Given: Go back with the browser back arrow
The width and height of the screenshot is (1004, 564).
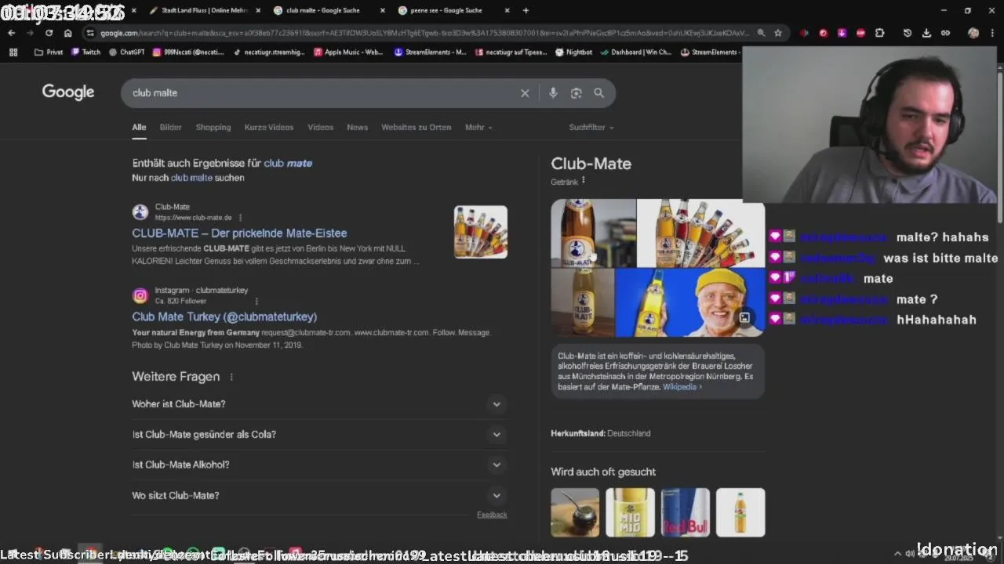Looking at the screenshot, I should tap(11, 33).
